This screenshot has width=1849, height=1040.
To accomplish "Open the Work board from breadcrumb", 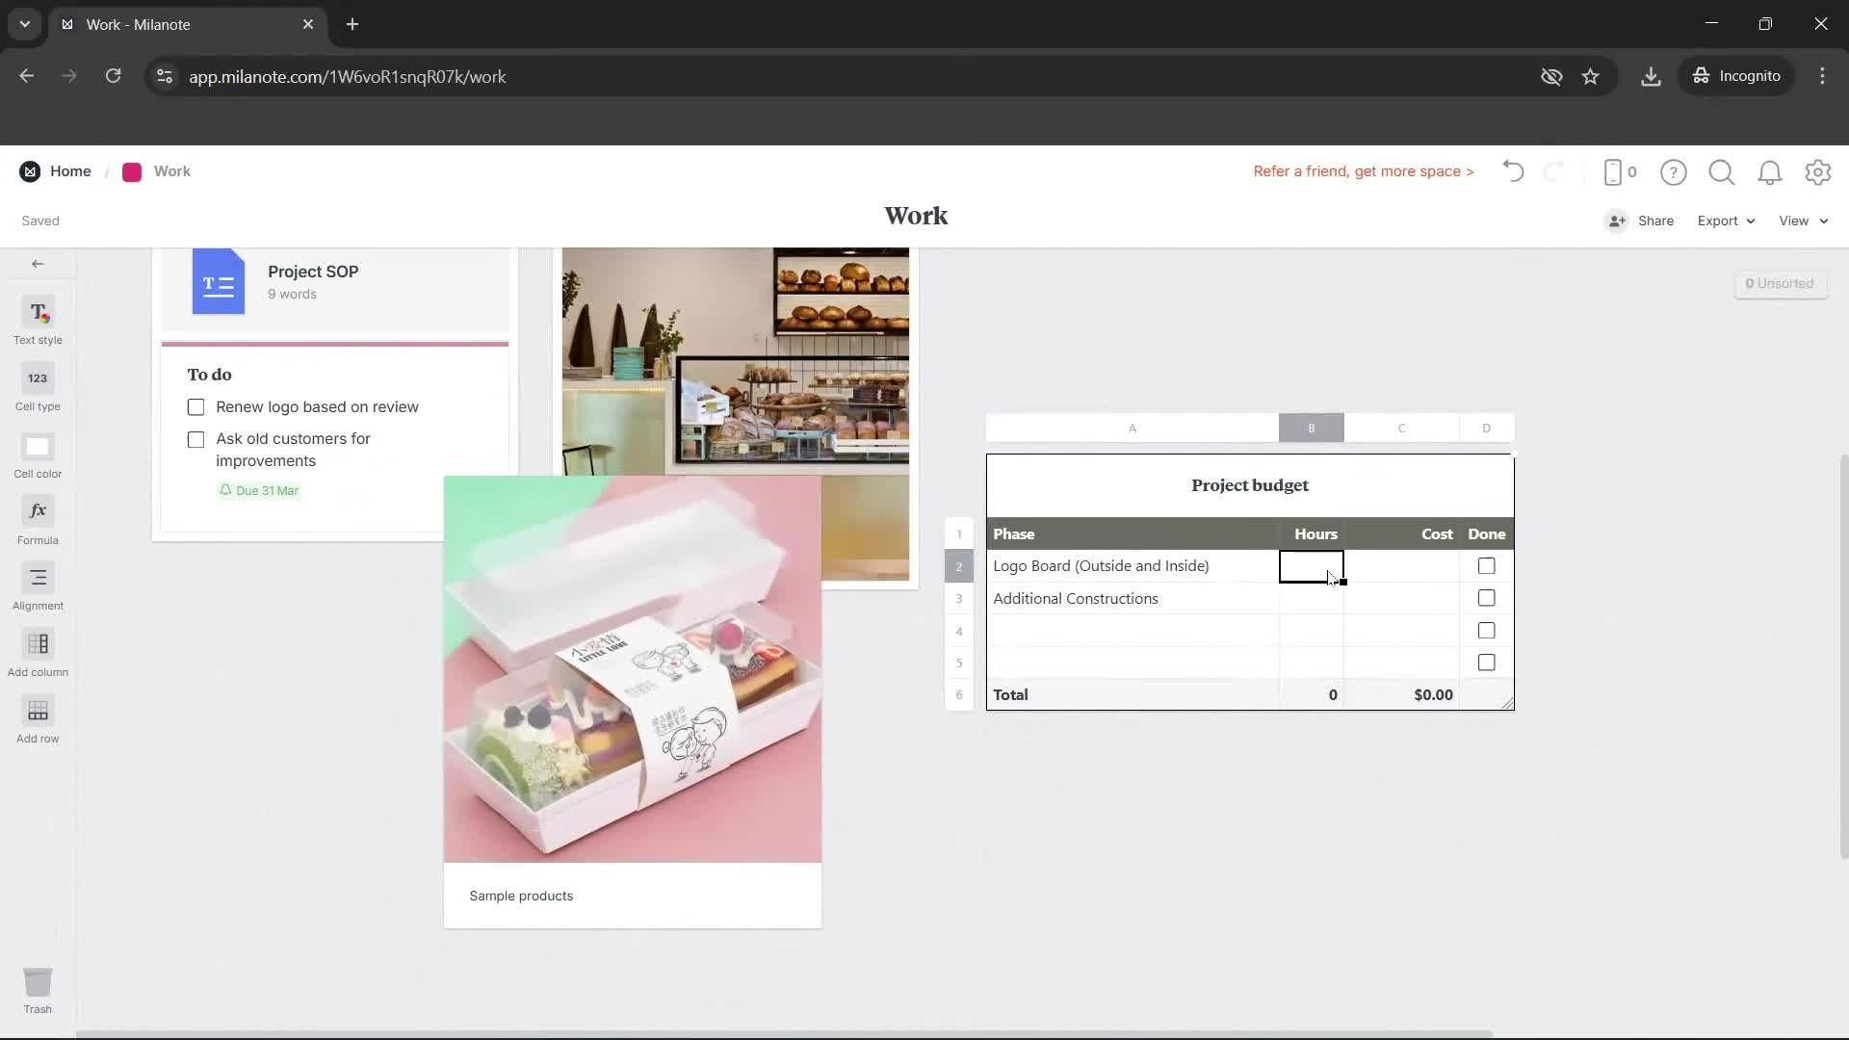I will point(171,170).
